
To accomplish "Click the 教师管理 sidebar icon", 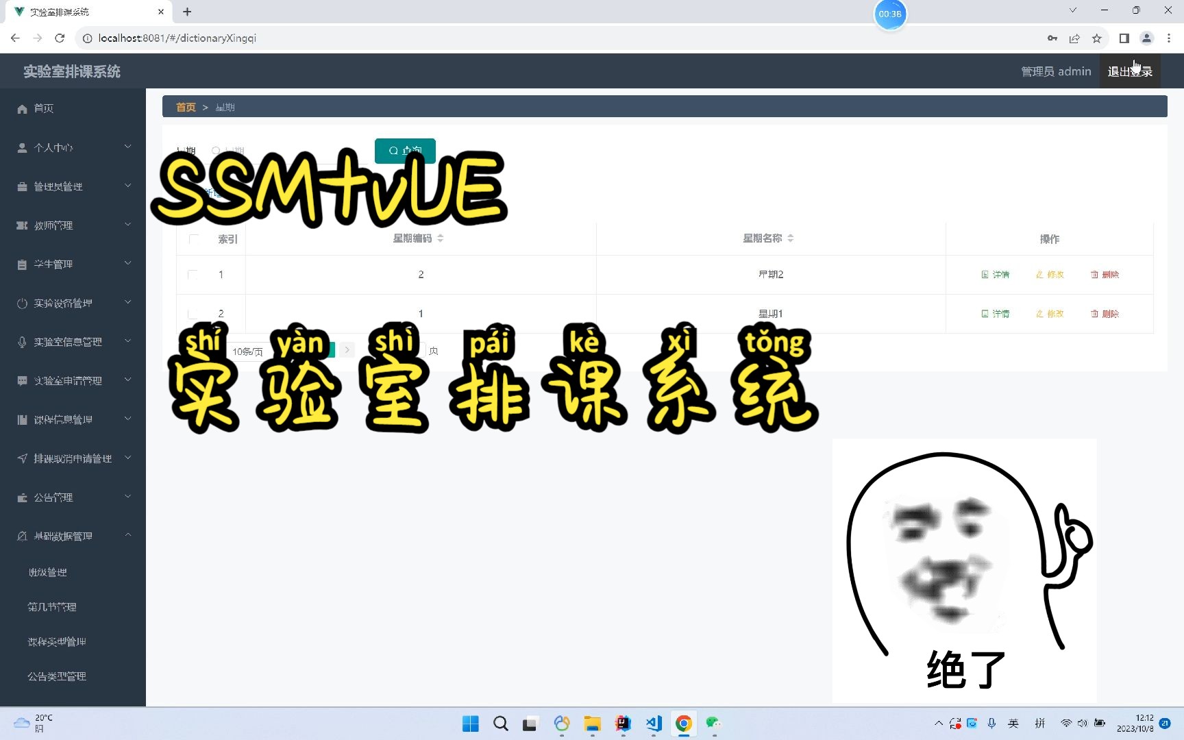I will (x=22, y=225).
